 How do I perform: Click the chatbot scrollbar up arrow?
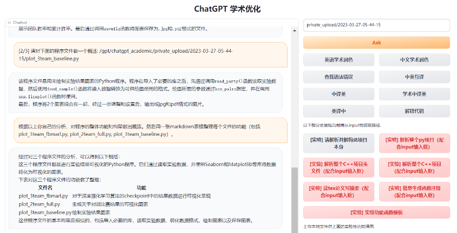pos(294,30)
